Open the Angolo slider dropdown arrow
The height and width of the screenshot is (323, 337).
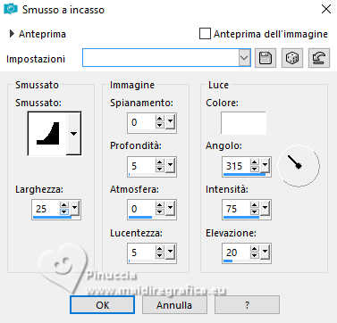[x=265, y=165]
